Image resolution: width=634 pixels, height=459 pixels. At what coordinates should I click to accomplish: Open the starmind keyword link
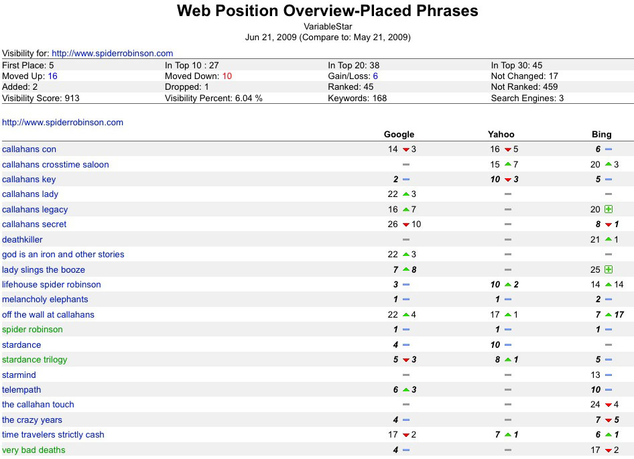19,375
